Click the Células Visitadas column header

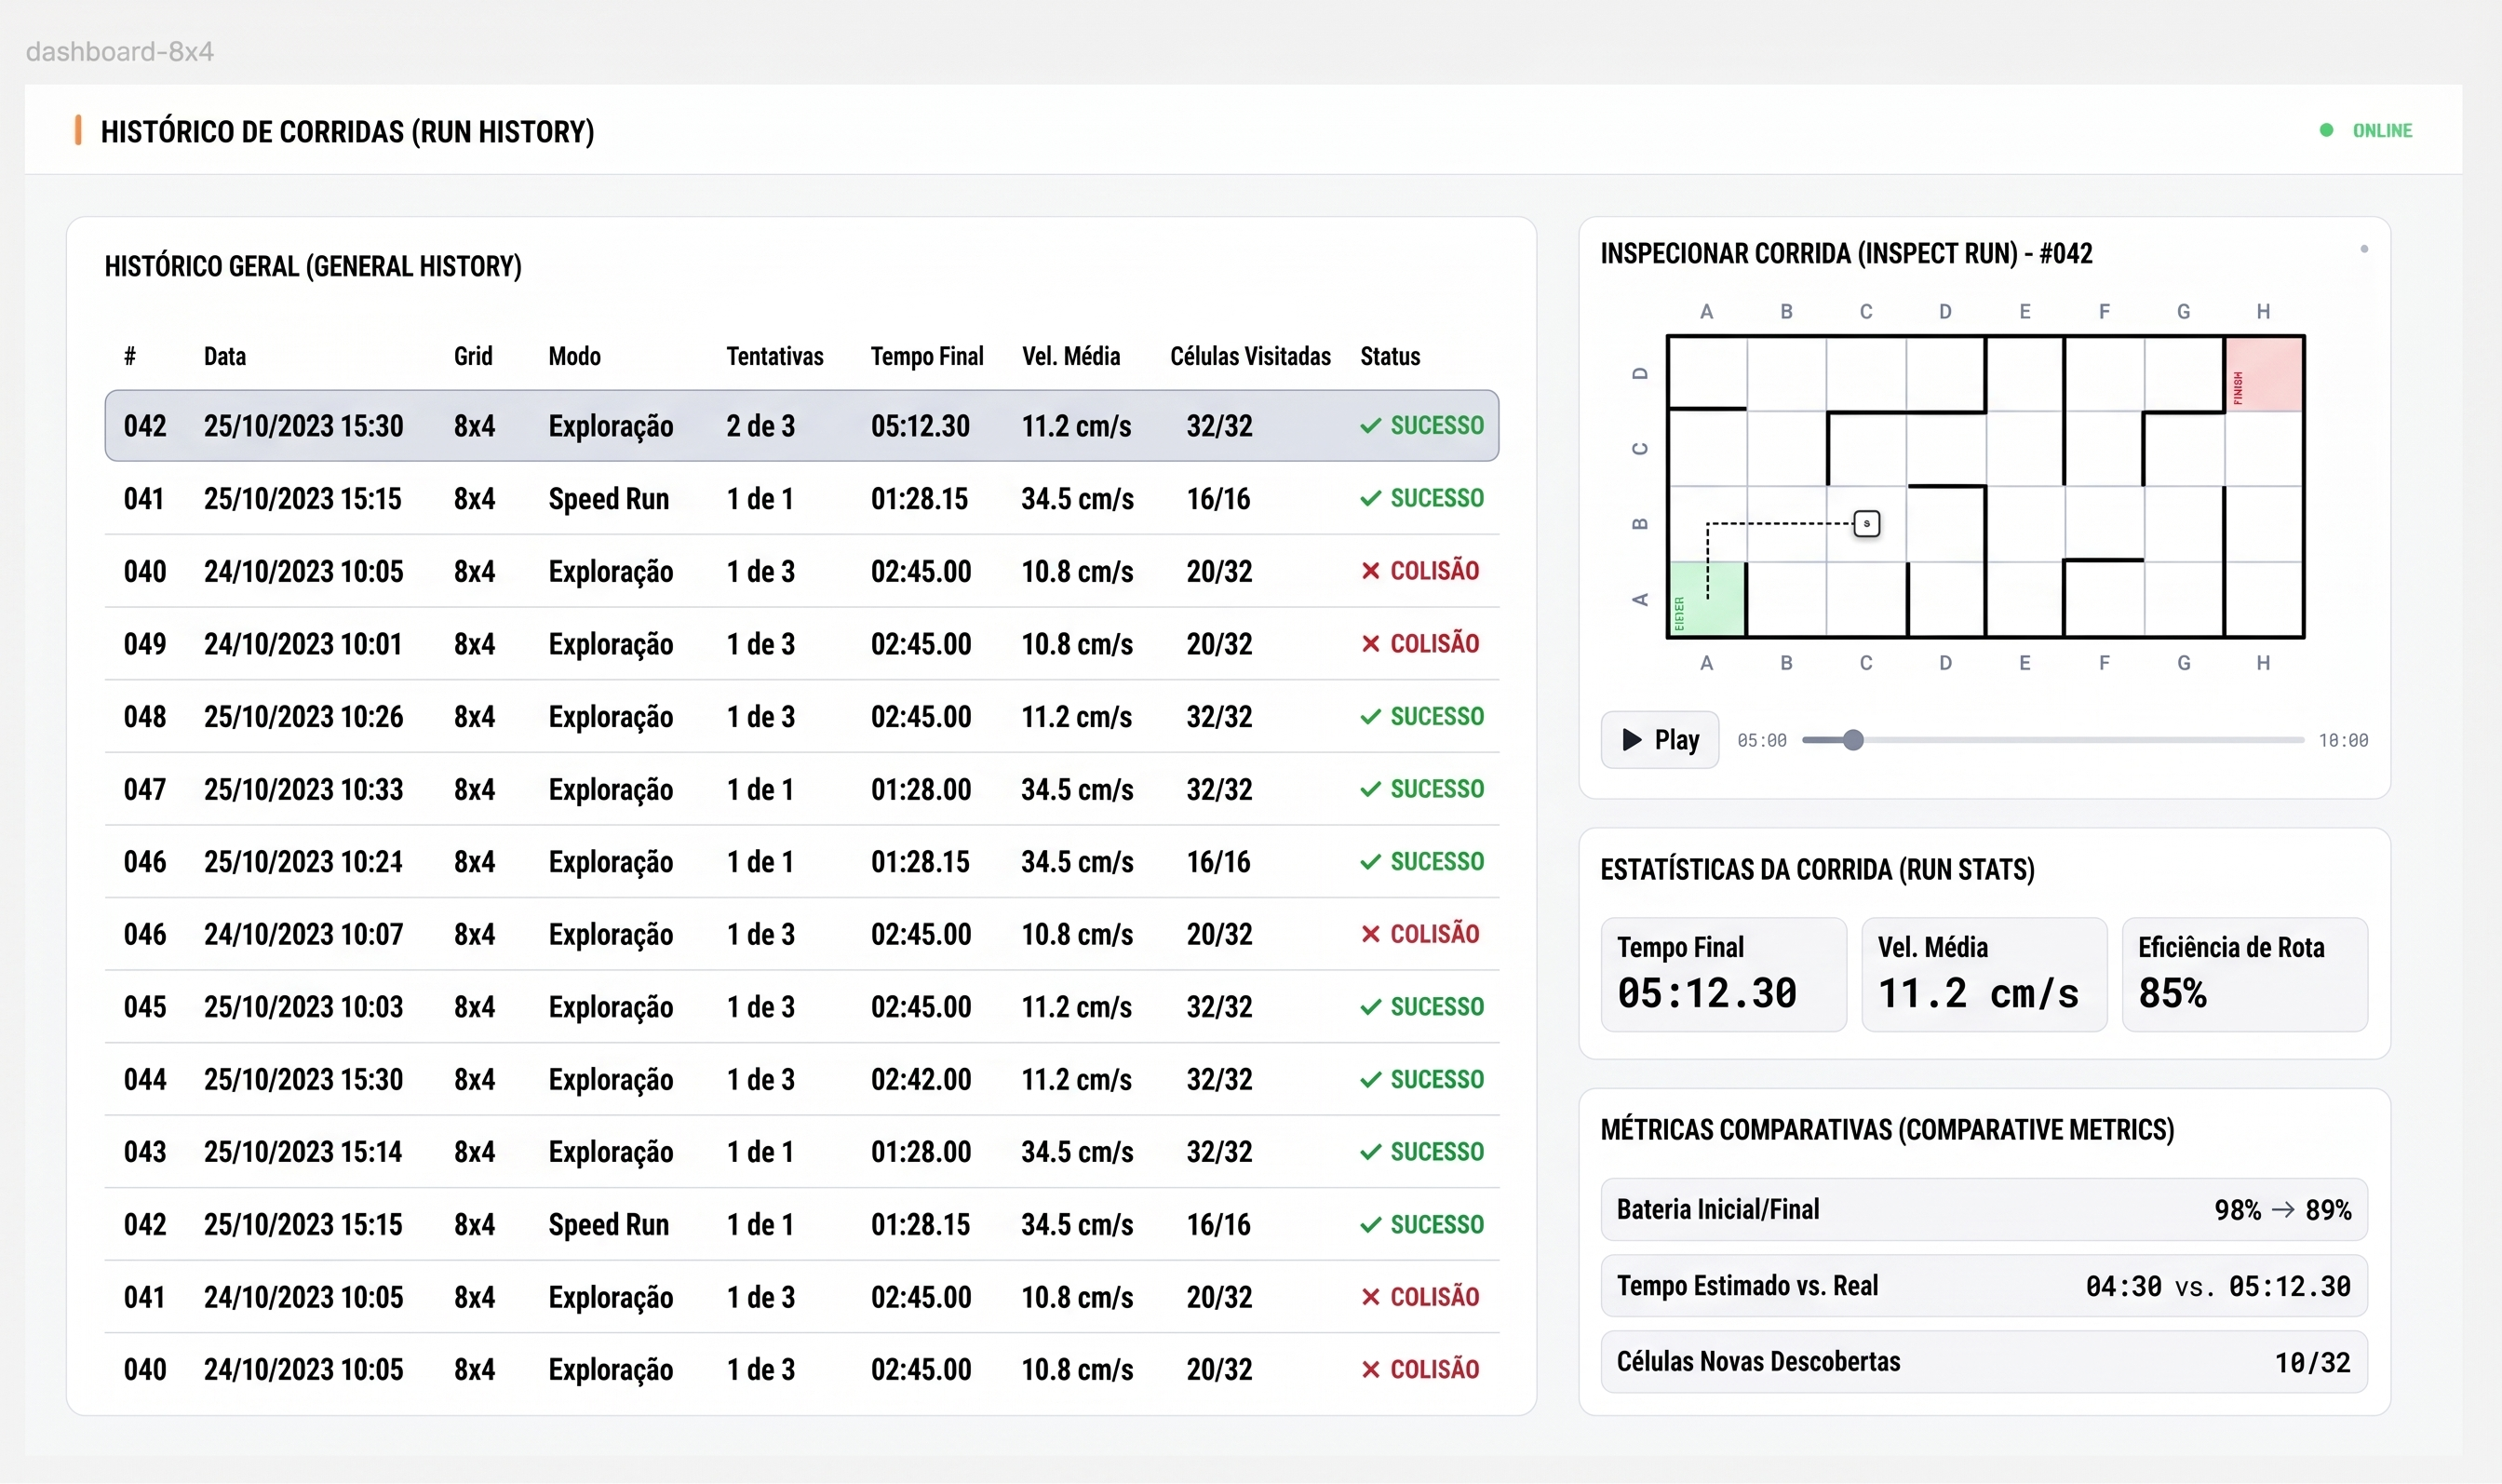(x=1250, y=356)
